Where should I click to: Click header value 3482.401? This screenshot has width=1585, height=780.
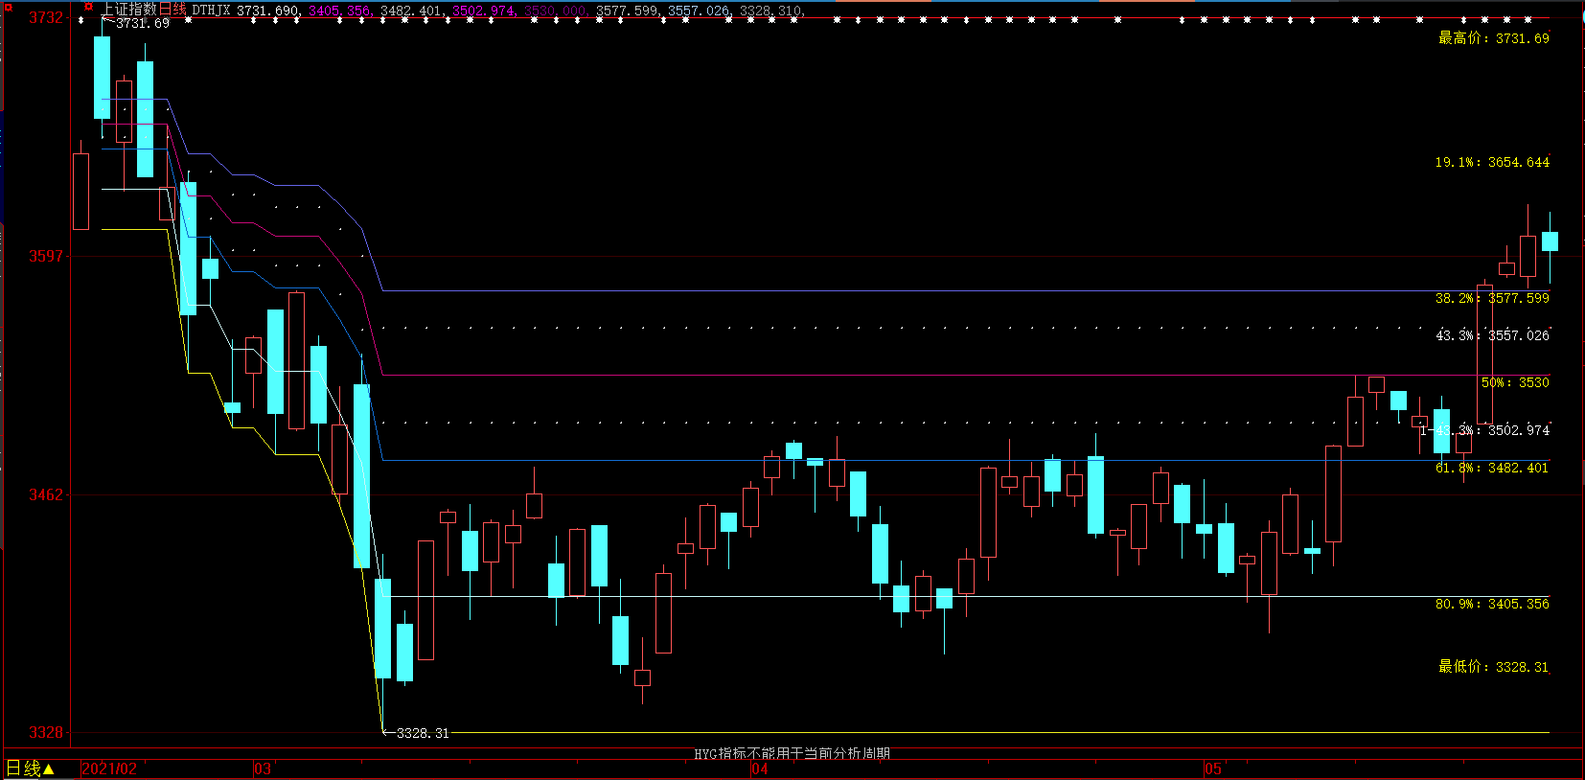click(412, 11)
